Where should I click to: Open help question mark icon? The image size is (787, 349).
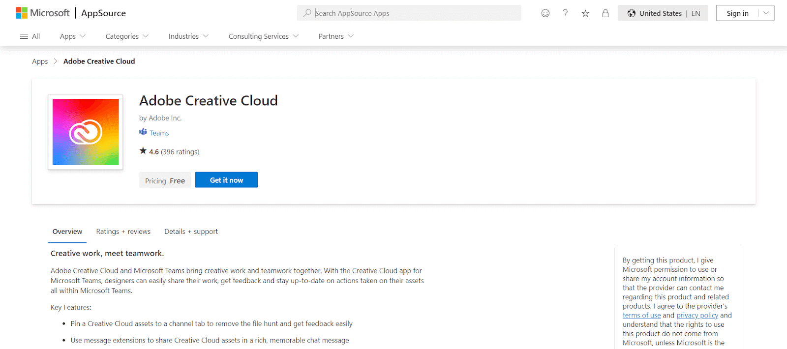[565, 13]
